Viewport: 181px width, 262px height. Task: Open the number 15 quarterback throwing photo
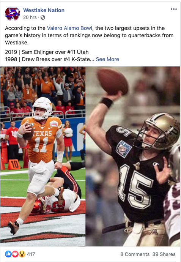[133, 156]
